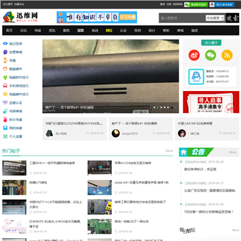The height and width of the screenshot is (241, 241).
Task: Open 排行 in the navigation bar
Action: [152, 31]
